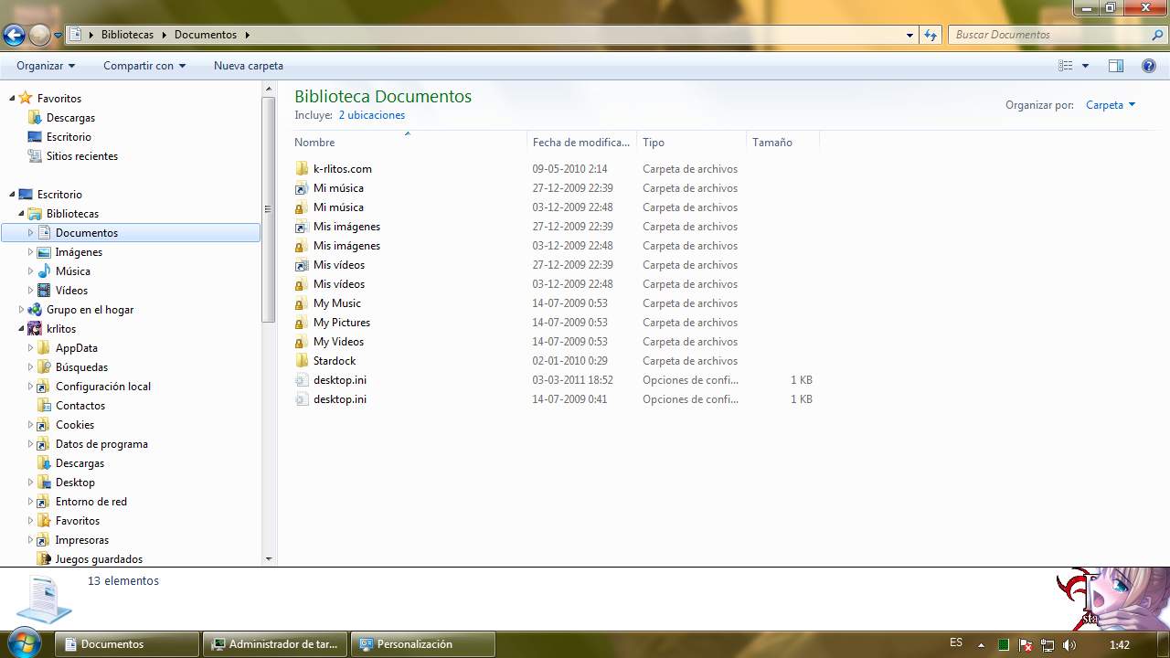
Task: Expand the Imágenes library tree node
Action: coord(30,252)
